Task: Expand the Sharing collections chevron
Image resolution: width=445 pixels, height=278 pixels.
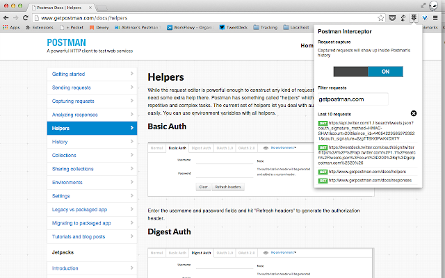Action: coord(131,168)
